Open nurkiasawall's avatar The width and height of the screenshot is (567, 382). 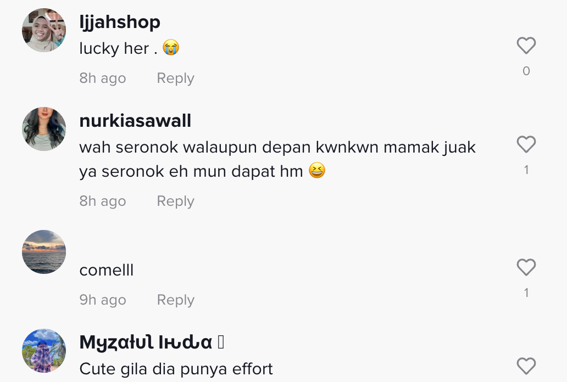(44, 128)
